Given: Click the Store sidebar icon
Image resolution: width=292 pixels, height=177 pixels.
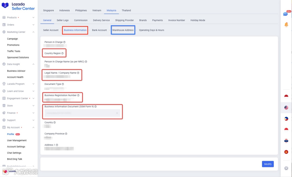Looking at the screenshot, I should (x=4, y=106).
